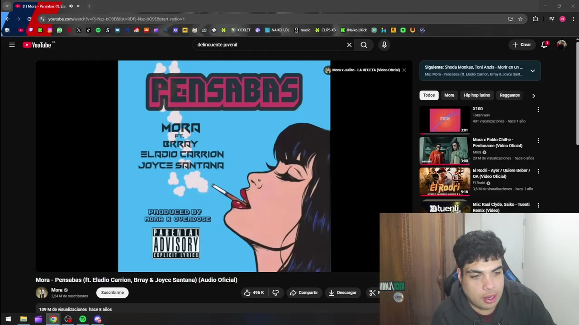Open File Explorer from the taskbar
The height and width of the screenshot is (325, 579).
(24, 319)
